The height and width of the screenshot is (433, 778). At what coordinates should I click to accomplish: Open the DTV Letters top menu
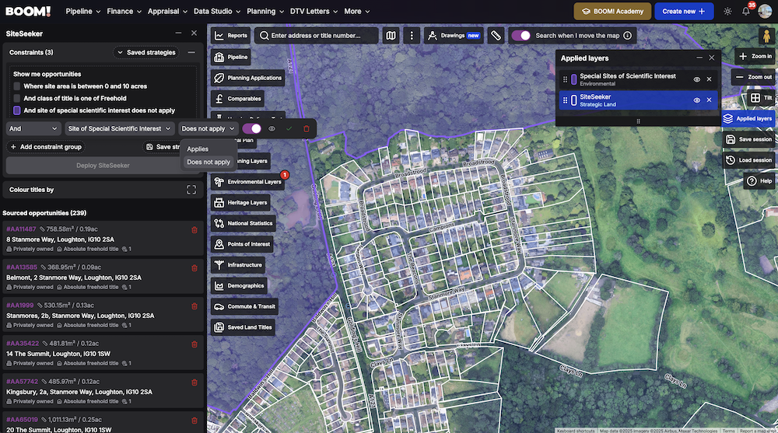coord(314,12)
